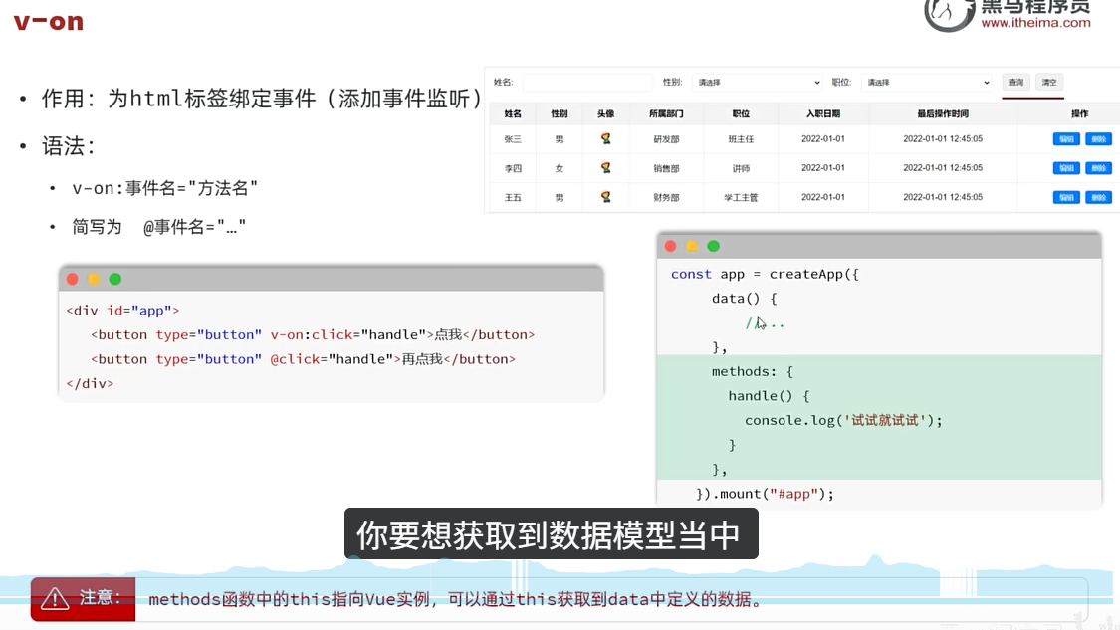This screenshot has width=1120, height=630.
Task: Open the 职位 dropdown selector
Action: pyautogui.click(x=927, y=83)
